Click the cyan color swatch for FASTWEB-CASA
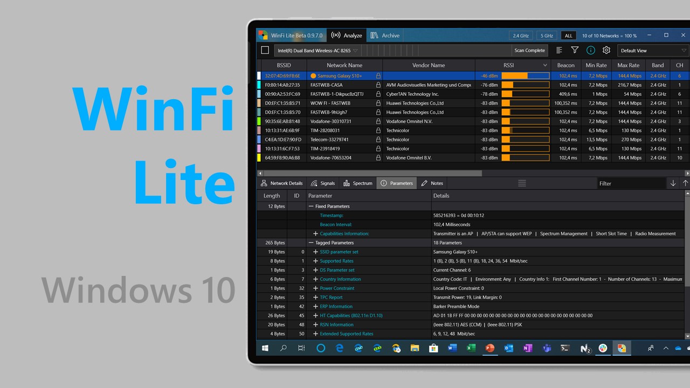This screenshot has height=388, width=690. 259,85
